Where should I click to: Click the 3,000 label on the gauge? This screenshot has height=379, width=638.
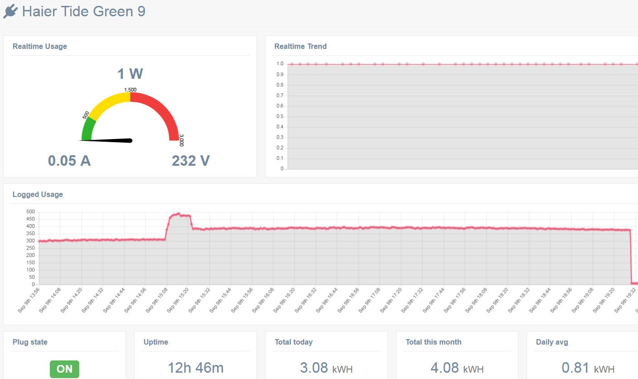coord(181,140)
